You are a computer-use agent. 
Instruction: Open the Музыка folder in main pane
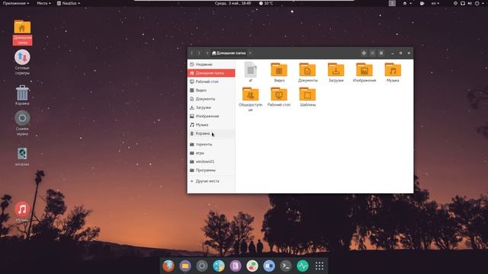pos(393,73)
